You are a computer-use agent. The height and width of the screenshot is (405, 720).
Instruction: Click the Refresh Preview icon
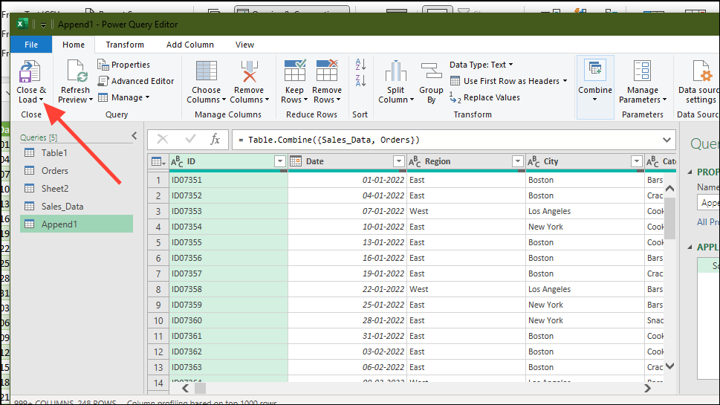tap(76, 72)
